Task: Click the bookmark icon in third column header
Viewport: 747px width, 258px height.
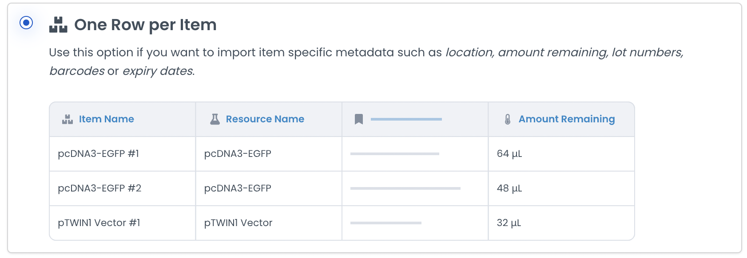Action: tap(359, 119)
